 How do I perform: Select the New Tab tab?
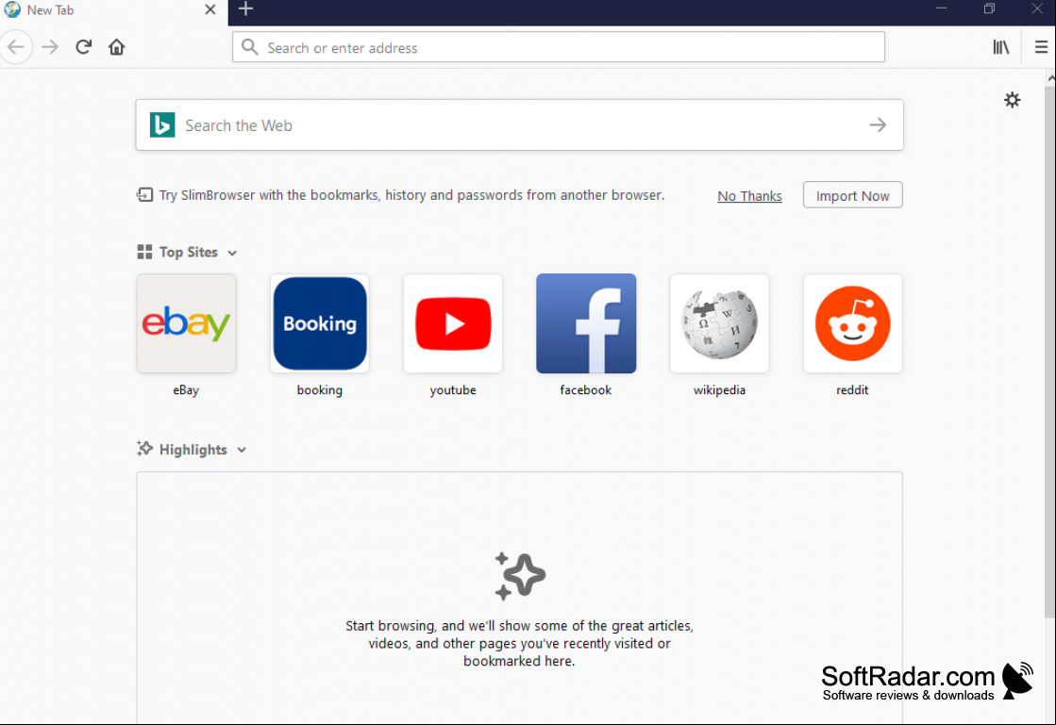click(114, 10)
